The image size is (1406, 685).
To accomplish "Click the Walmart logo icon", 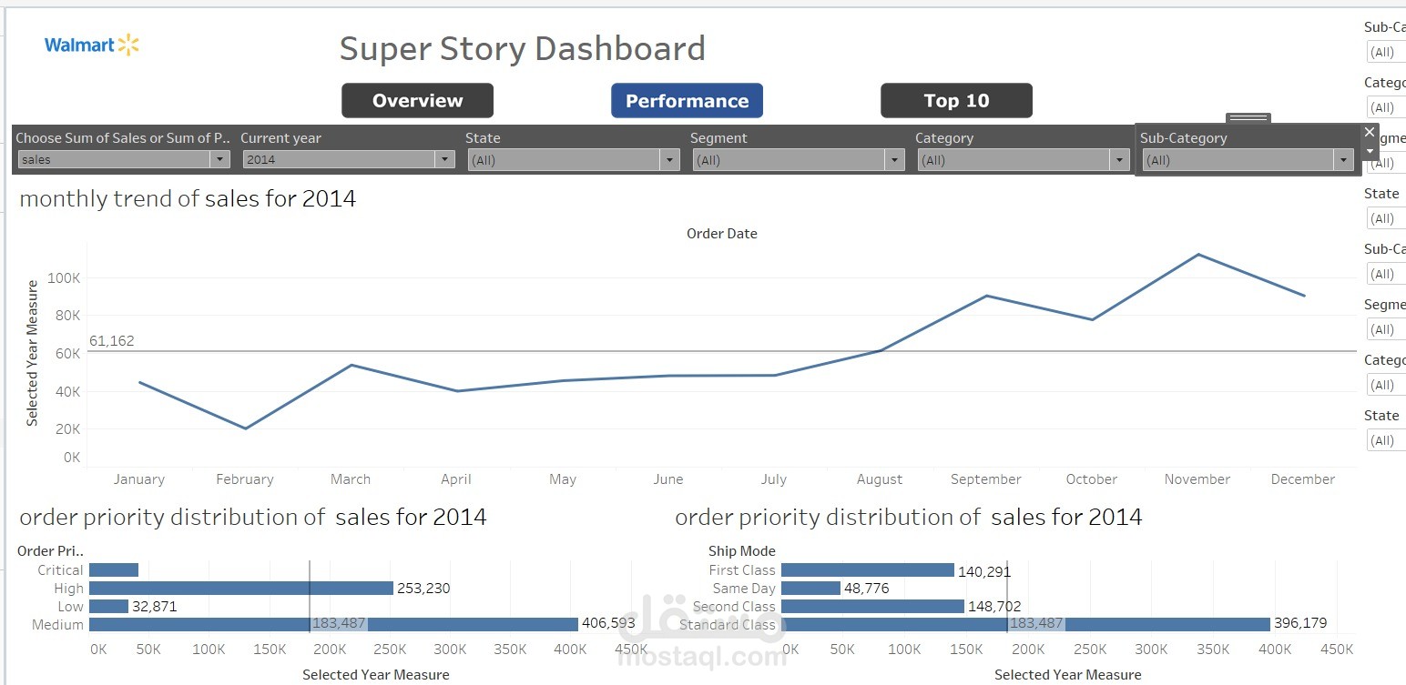I will [x=91, y=45].
